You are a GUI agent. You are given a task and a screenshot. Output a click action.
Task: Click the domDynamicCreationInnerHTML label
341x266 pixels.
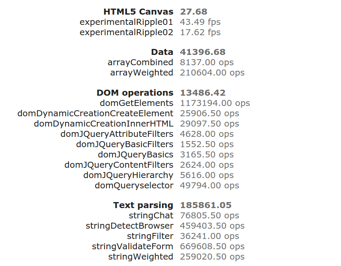point(103,124)
